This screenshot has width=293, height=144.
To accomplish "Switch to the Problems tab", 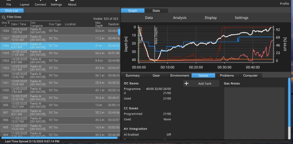I will click(227, 76).
